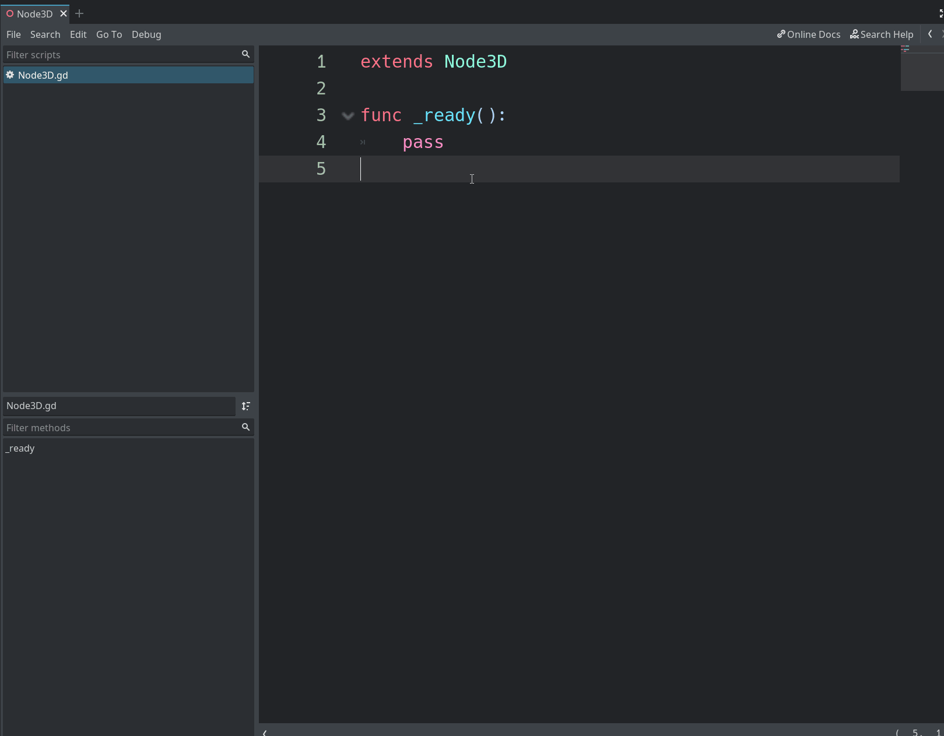Click the chain-link icon beside Online Docs
The width and height of the screenshot is (944, 736).
[781, 34]
